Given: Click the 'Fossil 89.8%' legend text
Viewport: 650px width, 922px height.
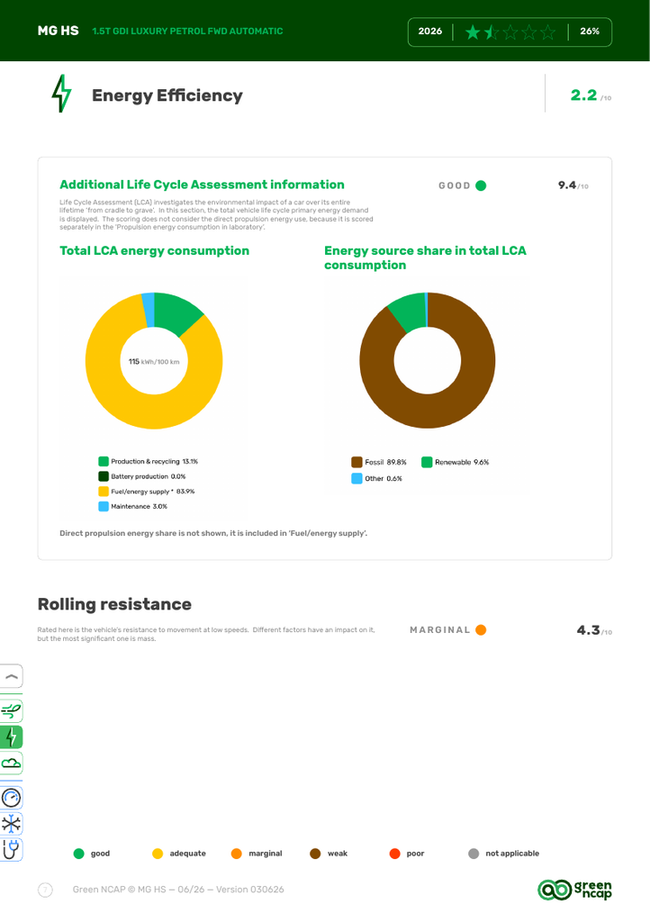Looking at the screenshot, I should [x=385, y=462].
